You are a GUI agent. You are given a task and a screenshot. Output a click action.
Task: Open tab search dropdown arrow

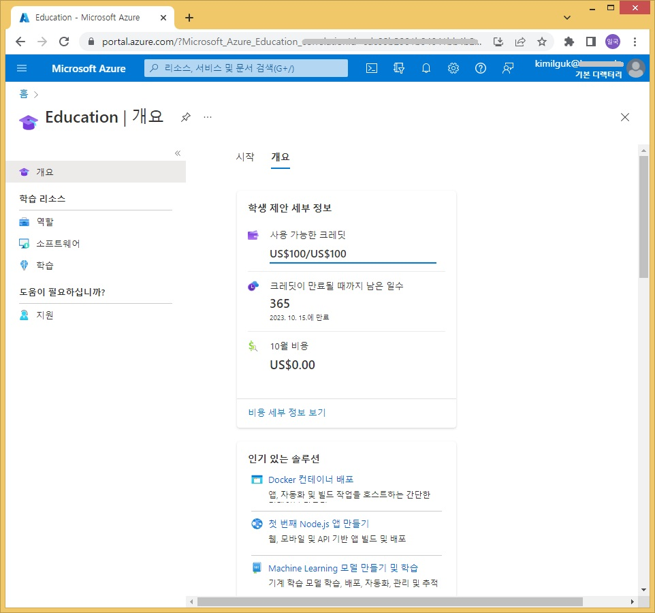point(567,18)
